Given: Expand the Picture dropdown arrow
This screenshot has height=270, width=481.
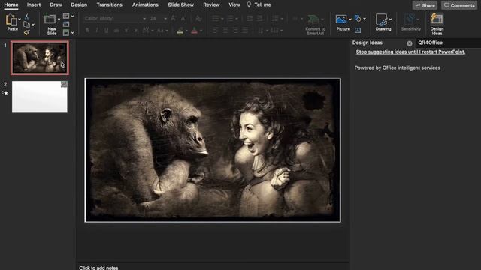Looking at the screenshot, I should (x=350, y=19).
